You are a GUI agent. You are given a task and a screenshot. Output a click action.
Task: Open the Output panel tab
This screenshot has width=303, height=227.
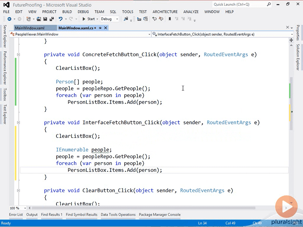[32, 215]
